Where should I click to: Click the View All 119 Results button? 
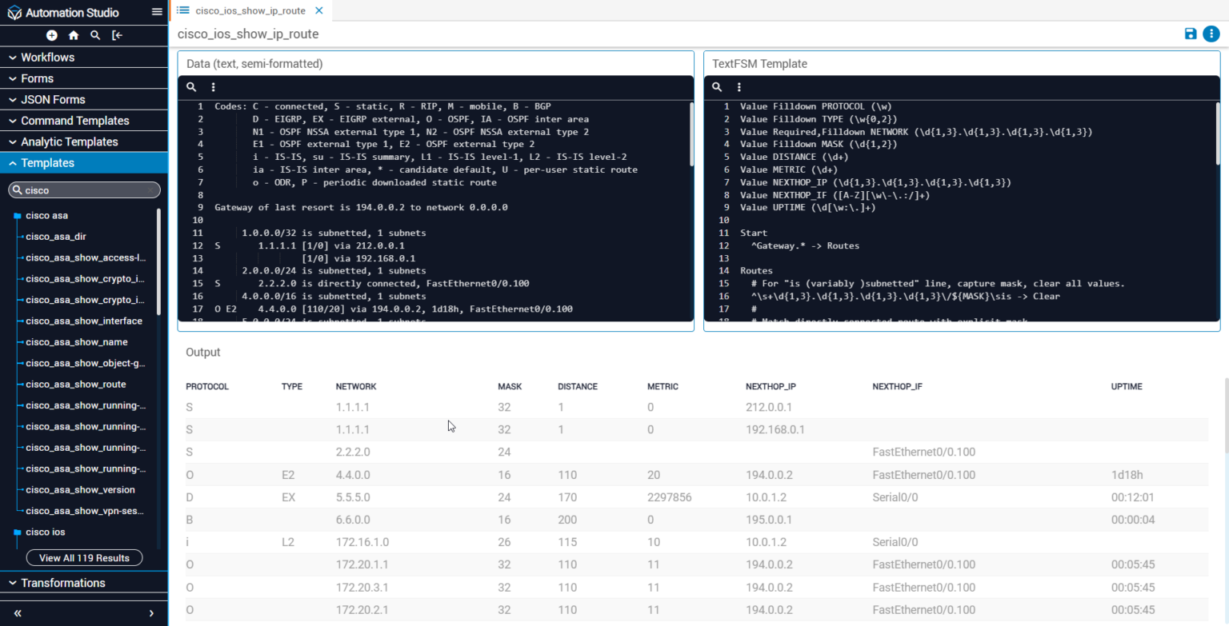[x=83, y=557]
